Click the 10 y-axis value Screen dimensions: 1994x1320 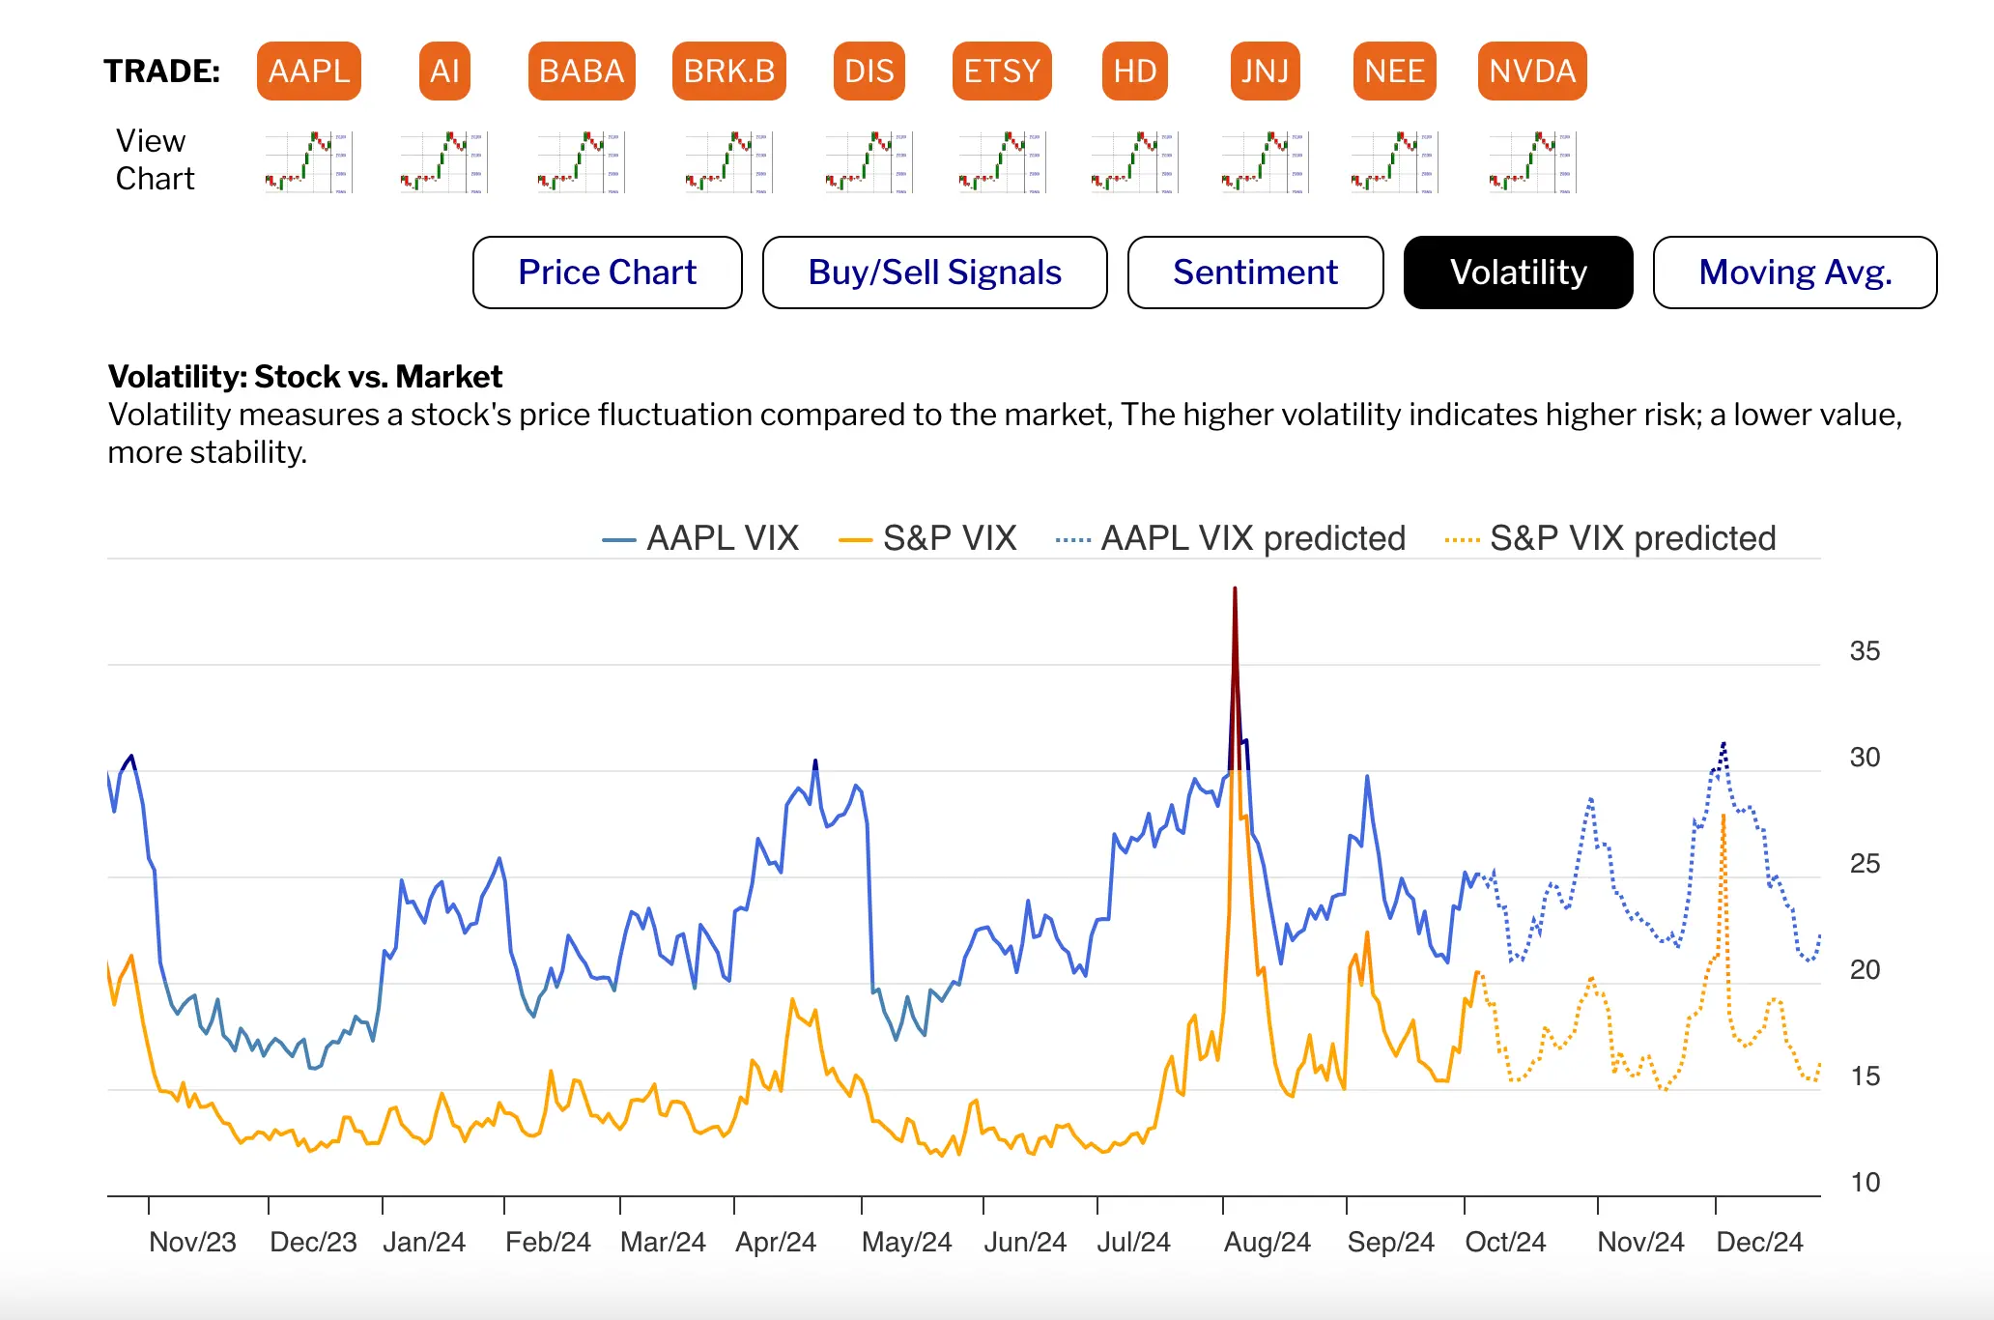point(1865,1183)
